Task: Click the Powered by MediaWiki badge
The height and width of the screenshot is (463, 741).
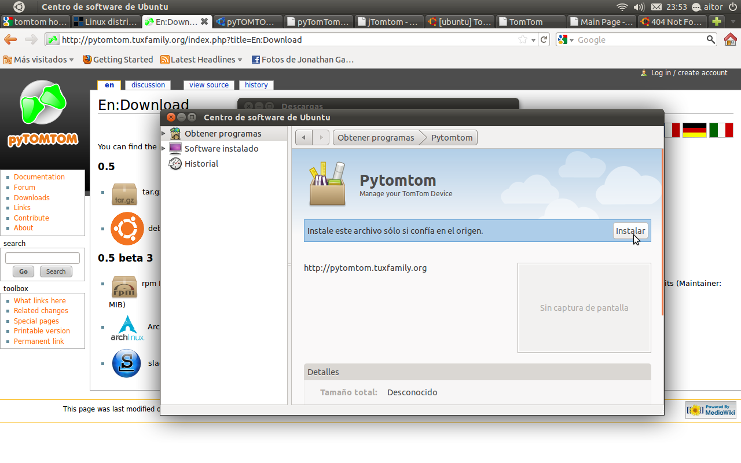Action: 710,409
